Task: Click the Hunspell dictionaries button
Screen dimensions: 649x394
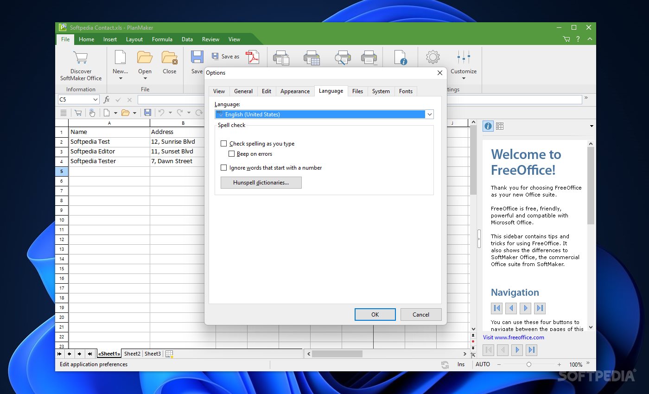Action: point(261,183)
